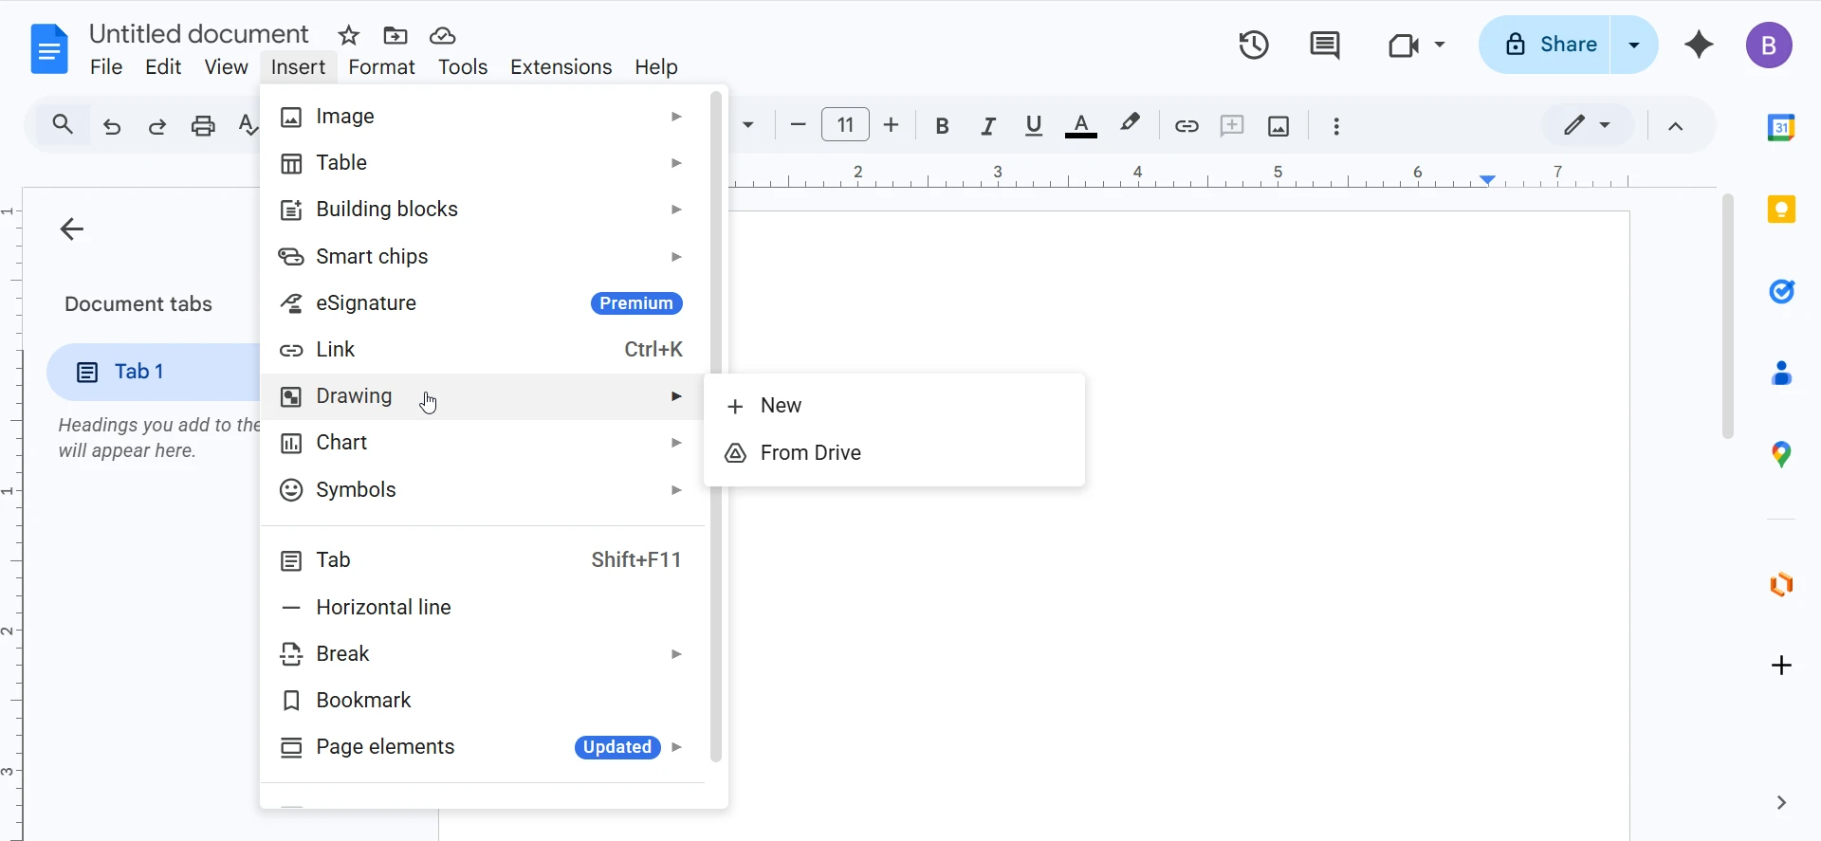This screenshot has height=841, width=1821.
Task: Close document tabs panel with back arrow
Action: point(72,229)
